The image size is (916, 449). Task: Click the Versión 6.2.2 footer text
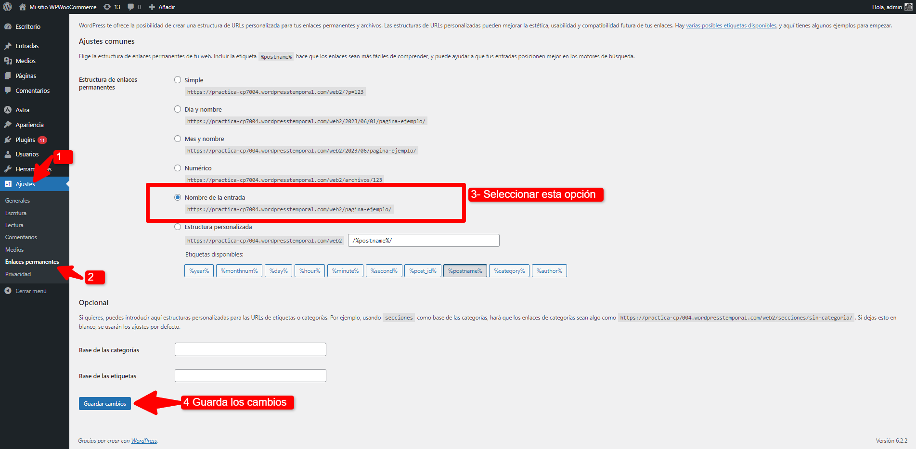pos(891,440)
